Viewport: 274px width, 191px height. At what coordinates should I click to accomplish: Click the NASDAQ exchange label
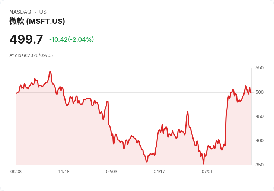(x=20, y=12)
